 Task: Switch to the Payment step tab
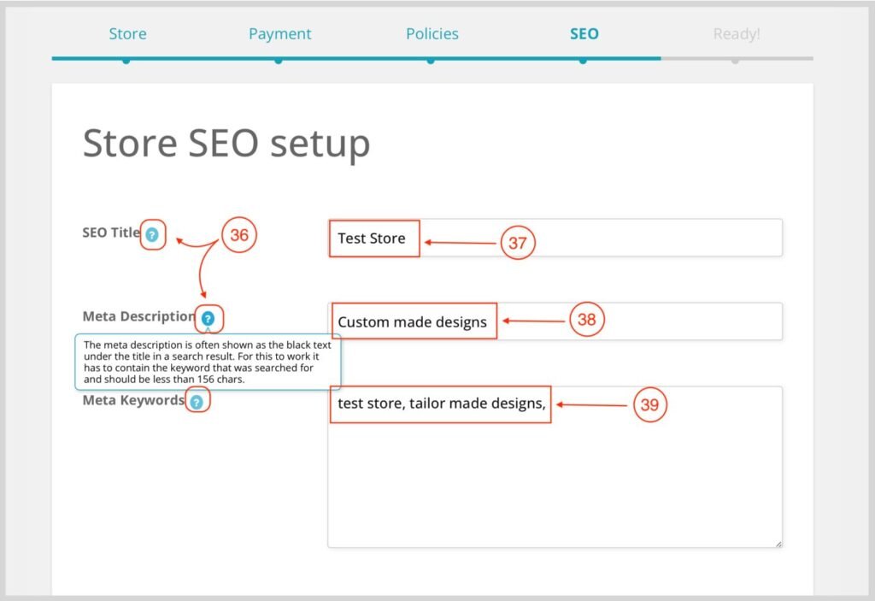point(279,34)
